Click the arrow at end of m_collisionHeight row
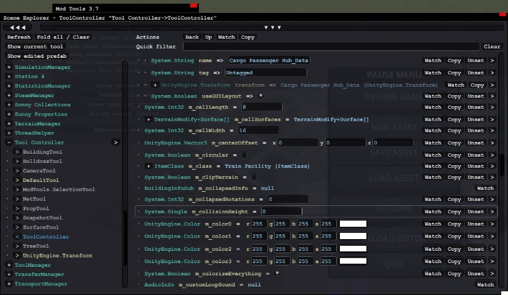 click(x=492, y=211)
